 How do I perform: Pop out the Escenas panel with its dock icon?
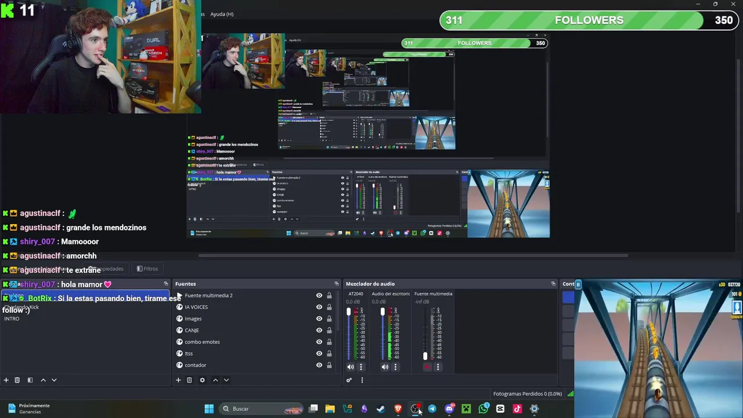tap(166, 284)
